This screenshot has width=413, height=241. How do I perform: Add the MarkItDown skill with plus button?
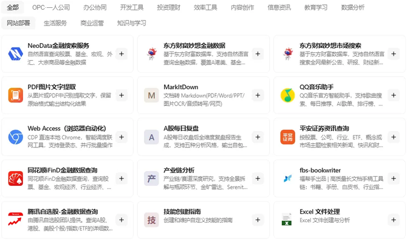258,95
